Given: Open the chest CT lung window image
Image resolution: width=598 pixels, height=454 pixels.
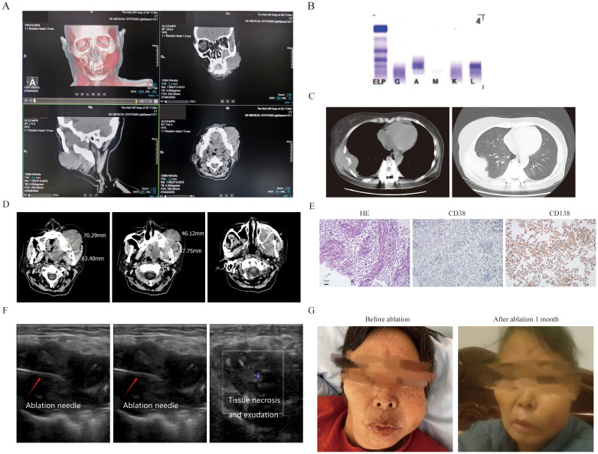Looking at the screenshot, I should [x=513, y=152].
